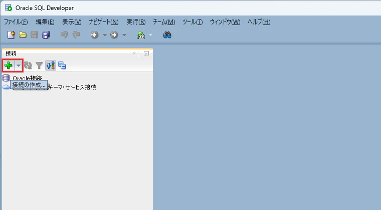
Task: Close the 接続 panel with the x
Action: coord(134,53)
